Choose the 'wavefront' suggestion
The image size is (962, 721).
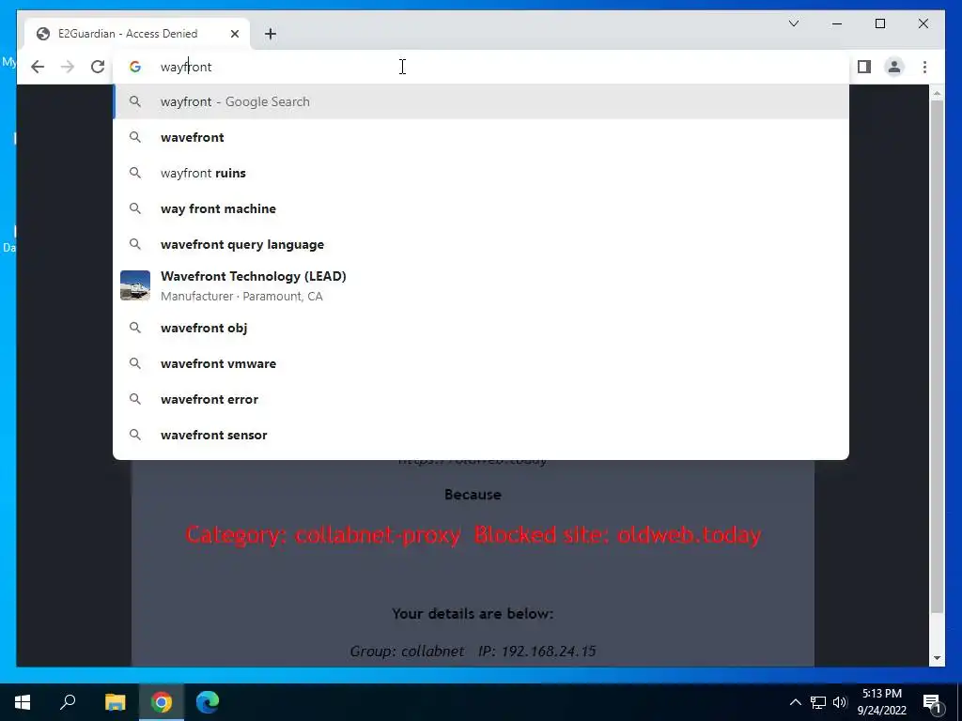(481, 137)
